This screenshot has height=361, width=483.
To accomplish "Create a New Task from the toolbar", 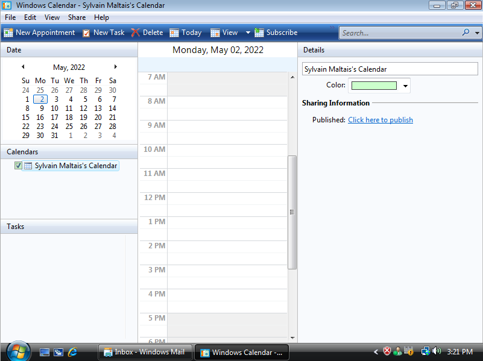I will 103,33.
